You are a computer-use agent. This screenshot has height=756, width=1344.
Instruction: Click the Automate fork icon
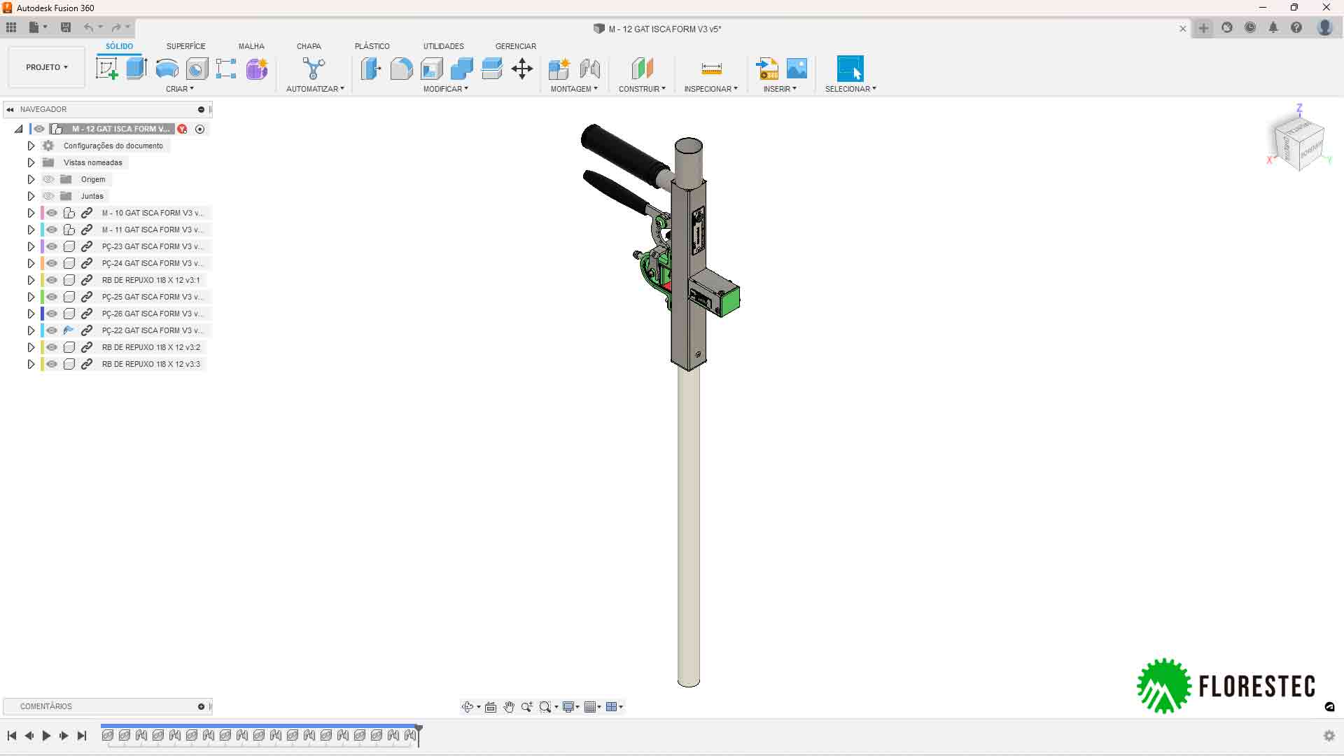[314, 69]
